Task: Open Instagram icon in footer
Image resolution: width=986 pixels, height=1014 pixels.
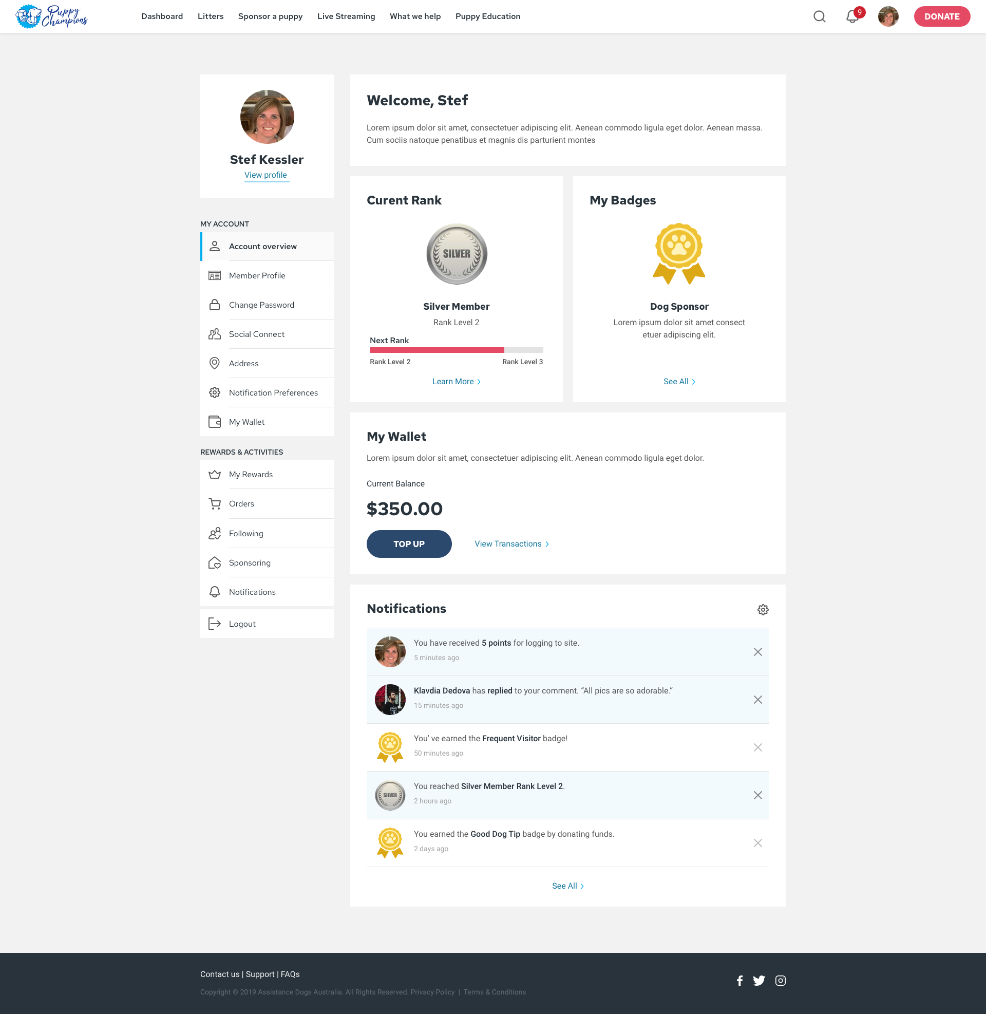Action: pyautogui.click(x=780, y=980)
